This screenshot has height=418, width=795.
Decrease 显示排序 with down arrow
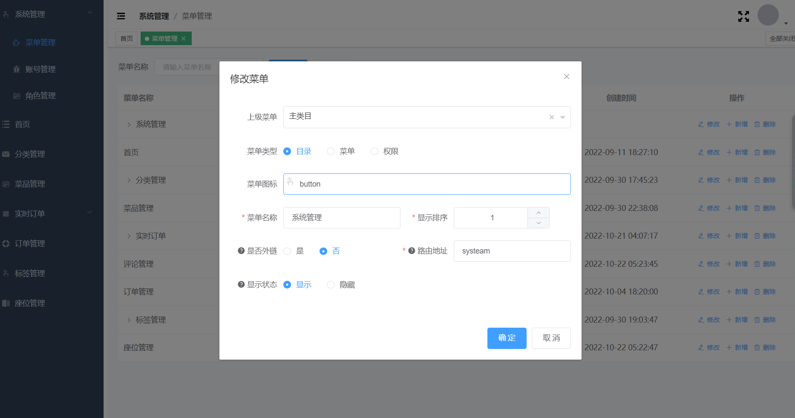539,223
